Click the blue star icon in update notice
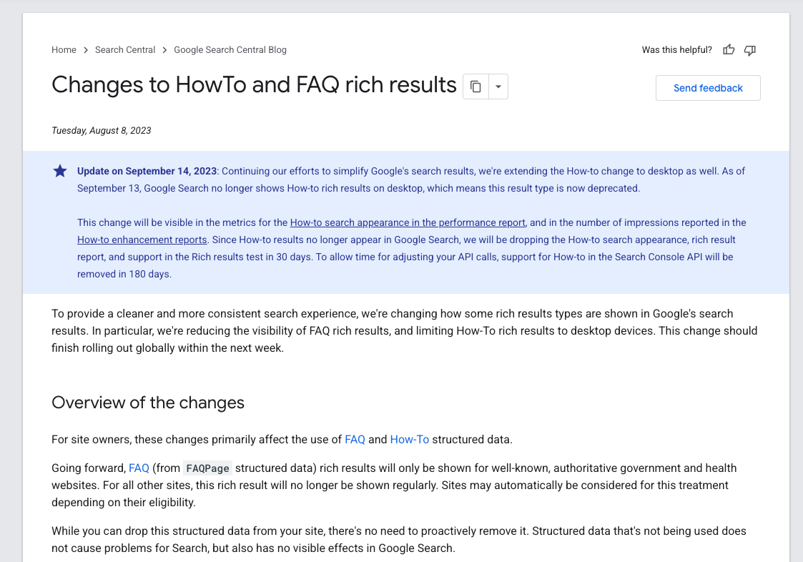The image size is (803, 562). pos(60,171)
